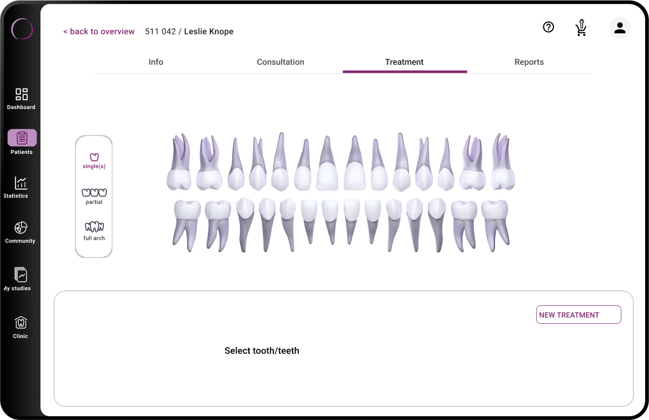This screenshot has width=649, height=420.
Task: Switch to full arch mode
Action: coord(94,231)
